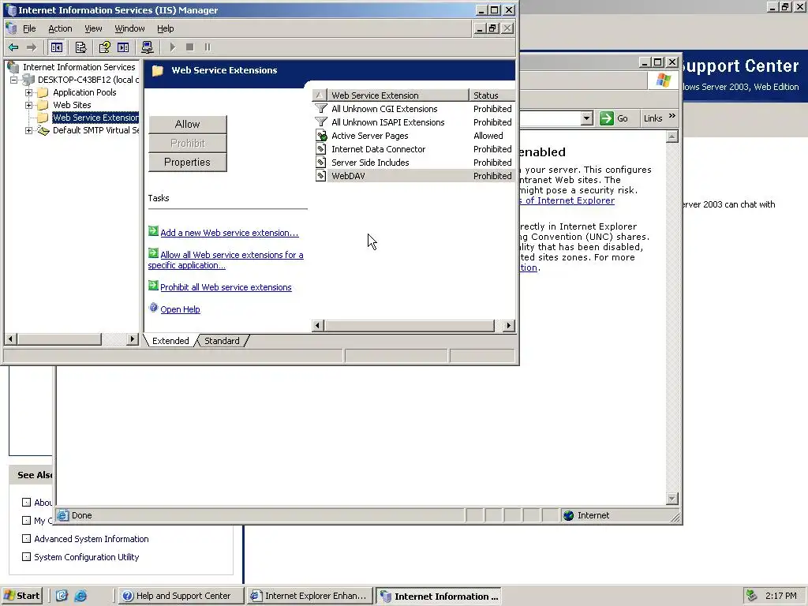The width and height of the screenshot is (808, 606).
Task: Check the About checkbox under See Also
Action: tap(26, 502)
